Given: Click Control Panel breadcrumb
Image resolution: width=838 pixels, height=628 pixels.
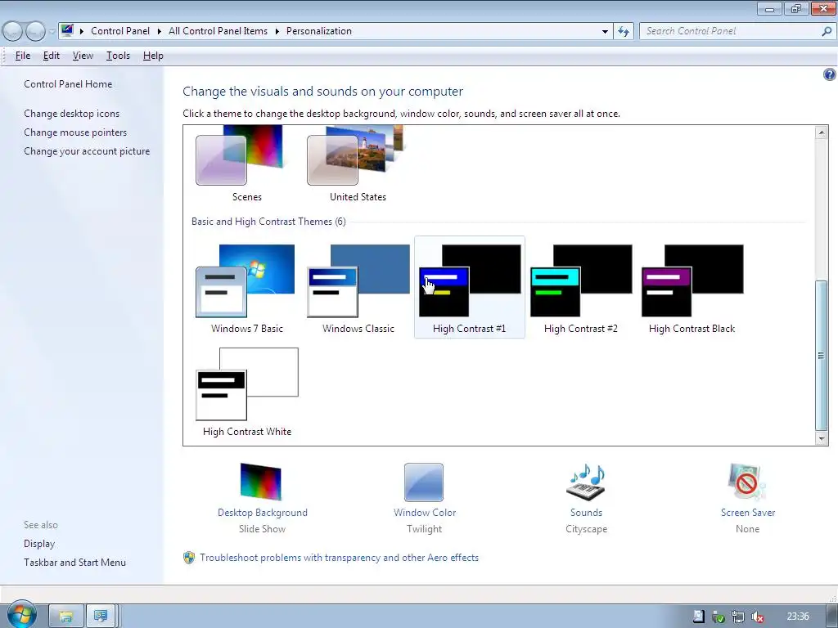Looking at the screenshot, I should (x=120, y=31).
